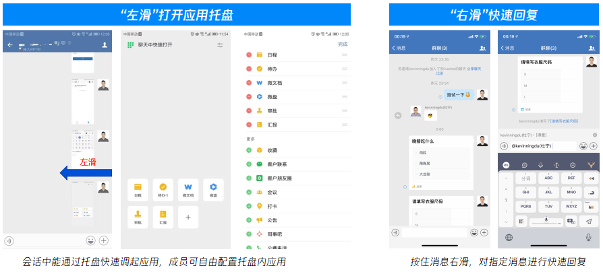Remove 日程 using its red minus button
This screenshot has height=272, width=603.
[250, 55]
